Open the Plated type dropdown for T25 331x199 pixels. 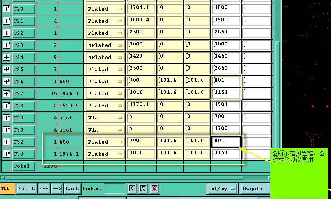coord(105,69)
